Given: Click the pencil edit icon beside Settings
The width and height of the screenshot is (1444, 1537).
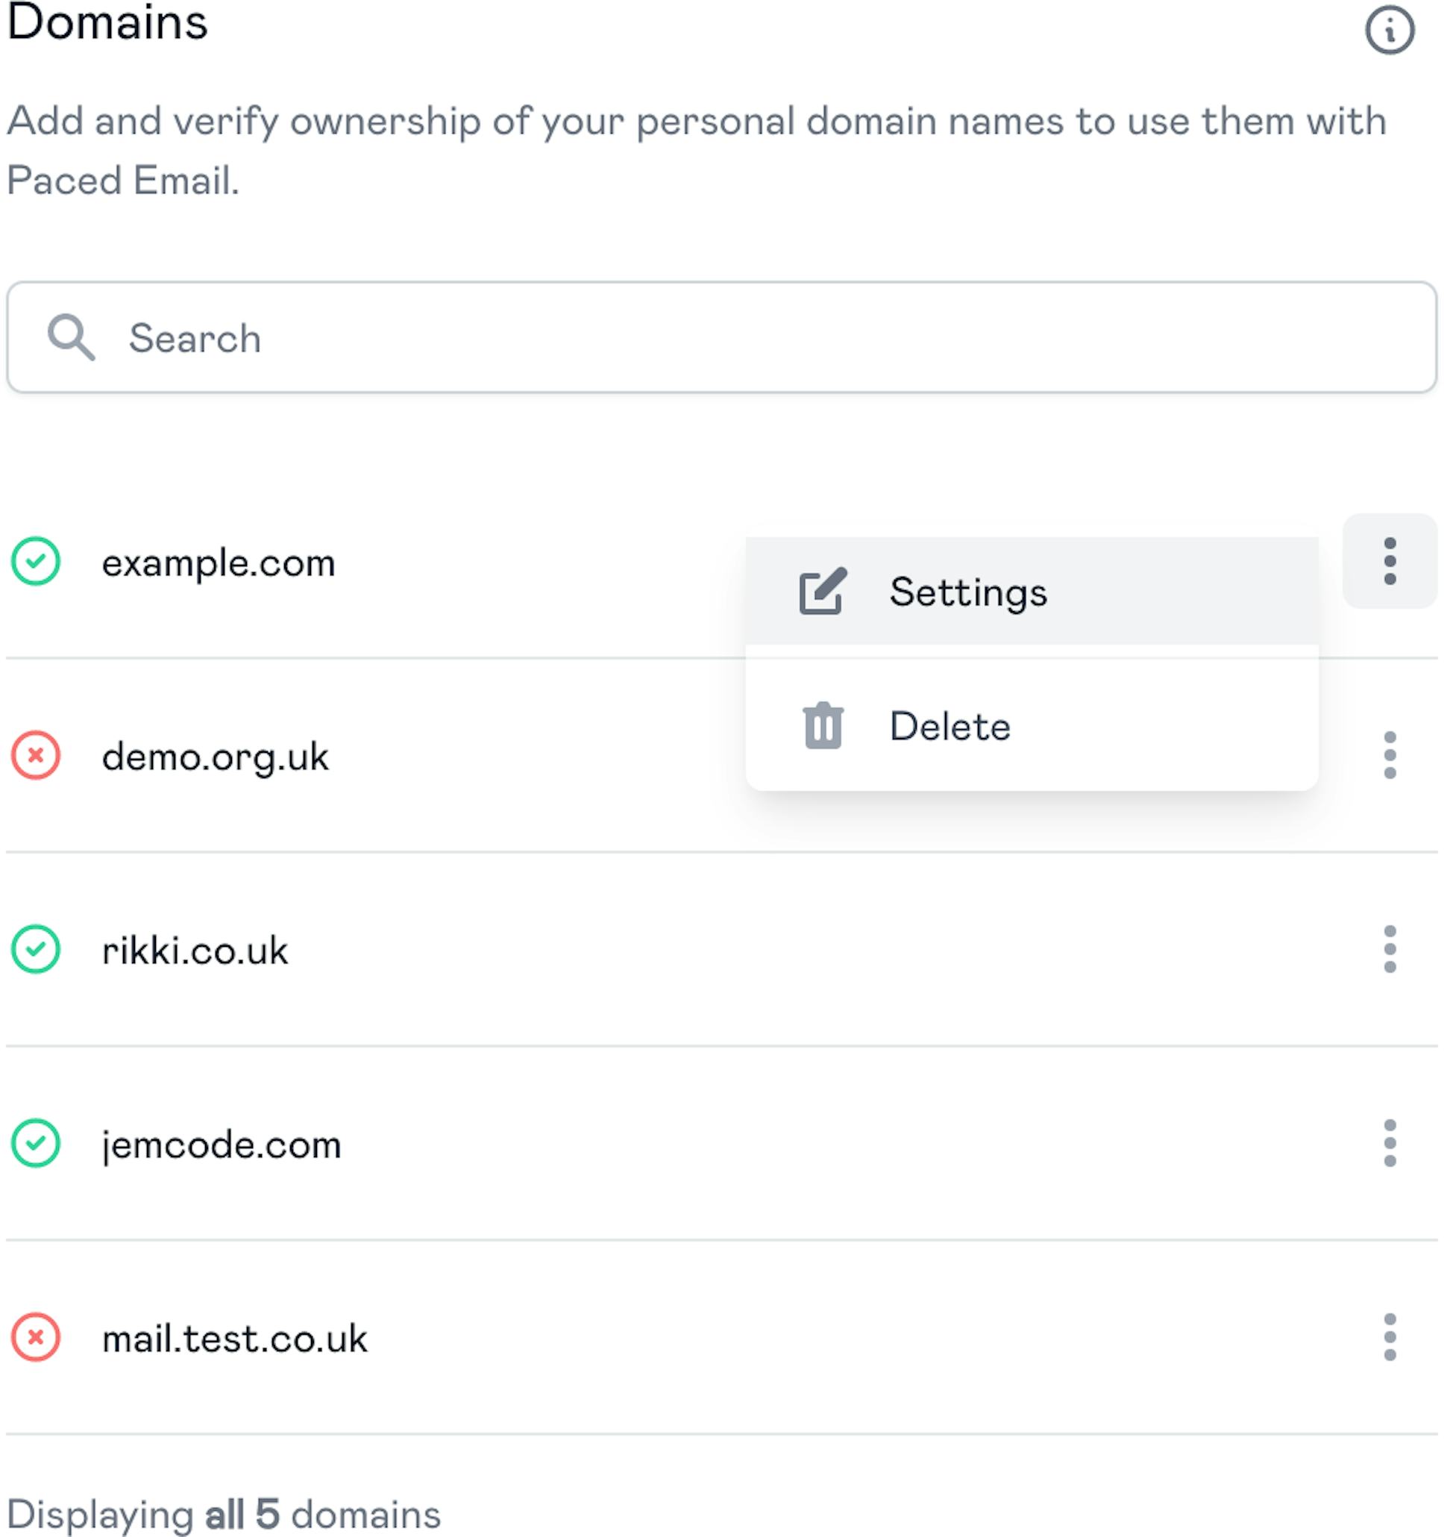Looking at the screenshot, I should click(824, 592).
